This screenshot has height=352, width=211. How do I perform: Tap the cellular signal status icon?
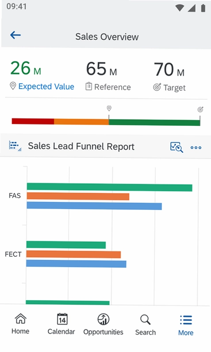tap(192, 8)
